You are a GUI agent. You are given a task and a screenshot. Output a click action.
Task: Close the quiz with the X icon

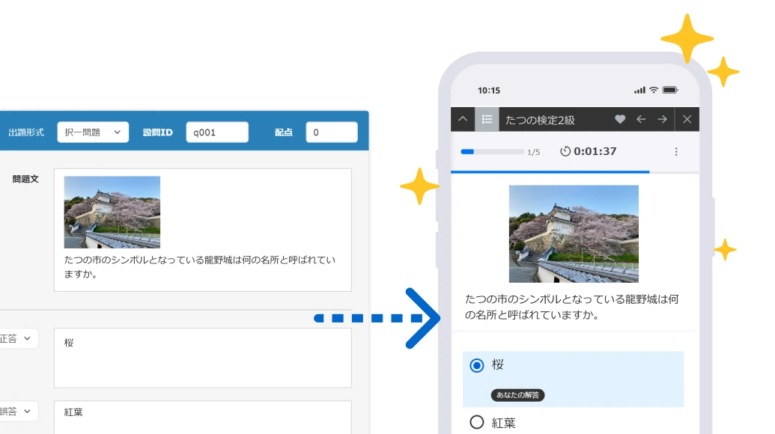[x=687, y=119]
